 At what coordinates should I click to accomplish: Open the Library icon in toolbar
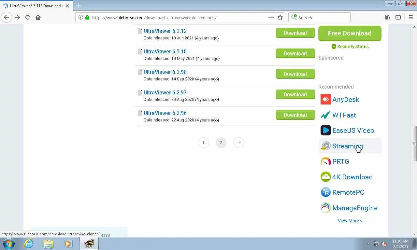click(x=388, y=17)
